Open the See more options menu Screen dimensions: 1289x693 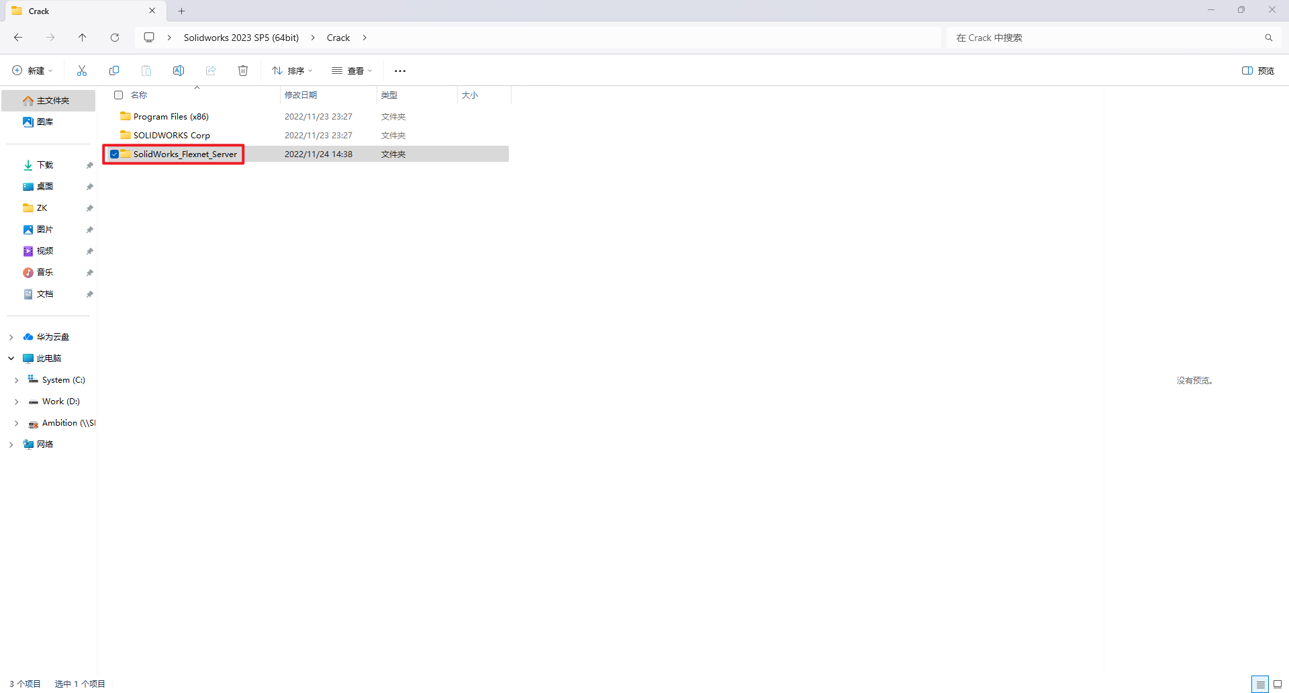[x=400, y=71]
